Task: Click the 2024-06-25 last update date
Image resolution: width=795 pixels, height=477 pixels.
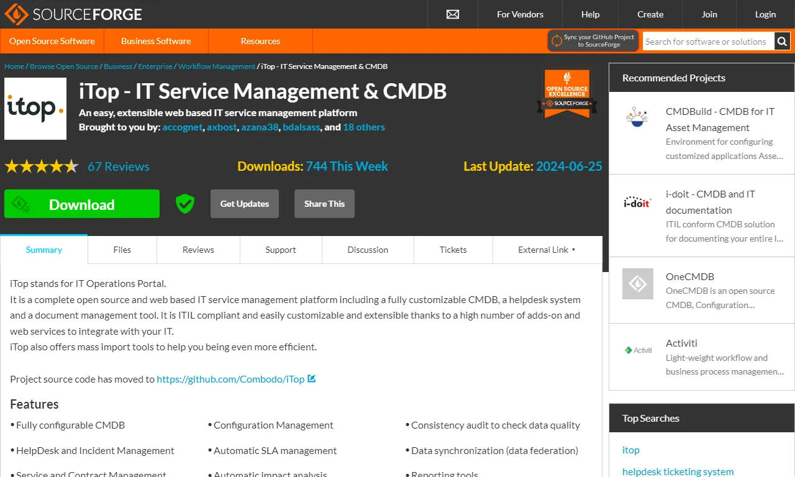Action: point(569,166)
